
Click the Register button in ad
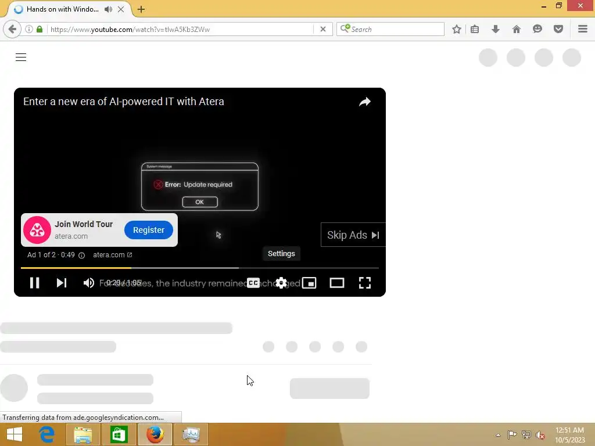149,230
